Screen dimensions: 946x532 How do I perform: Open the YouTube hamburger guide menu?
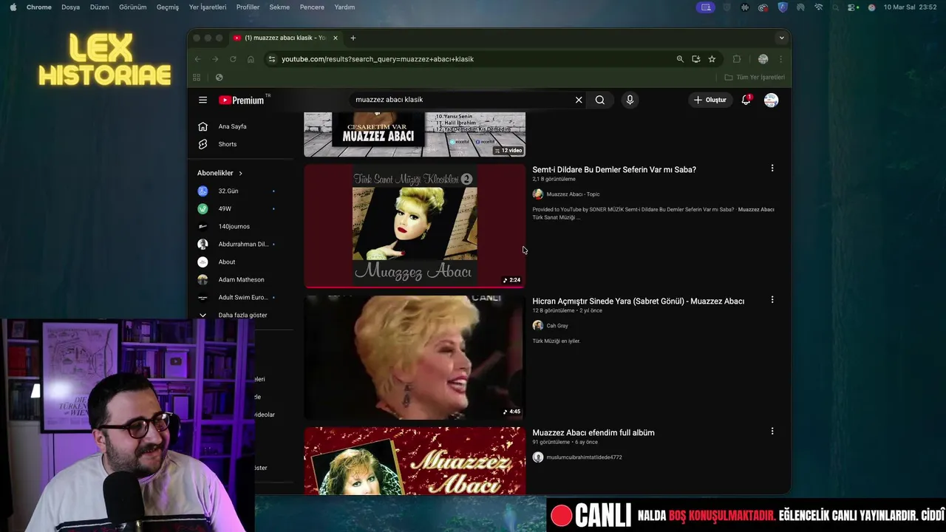click(x=203, y=100)
